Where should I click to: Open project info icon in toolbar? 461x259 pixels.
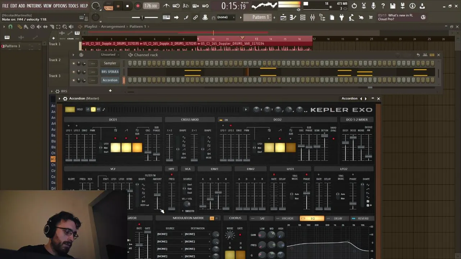(412, 6)
